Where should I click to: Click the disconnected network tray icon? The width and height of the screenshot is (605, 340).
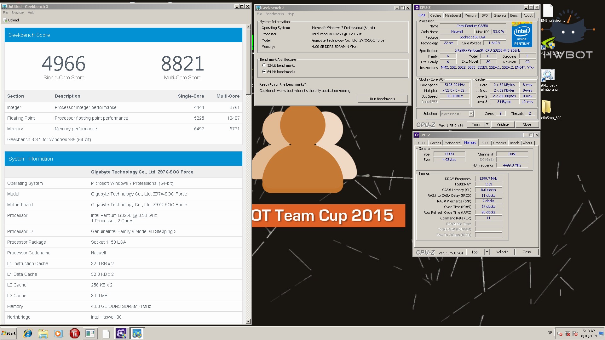(x=568, y=333)
